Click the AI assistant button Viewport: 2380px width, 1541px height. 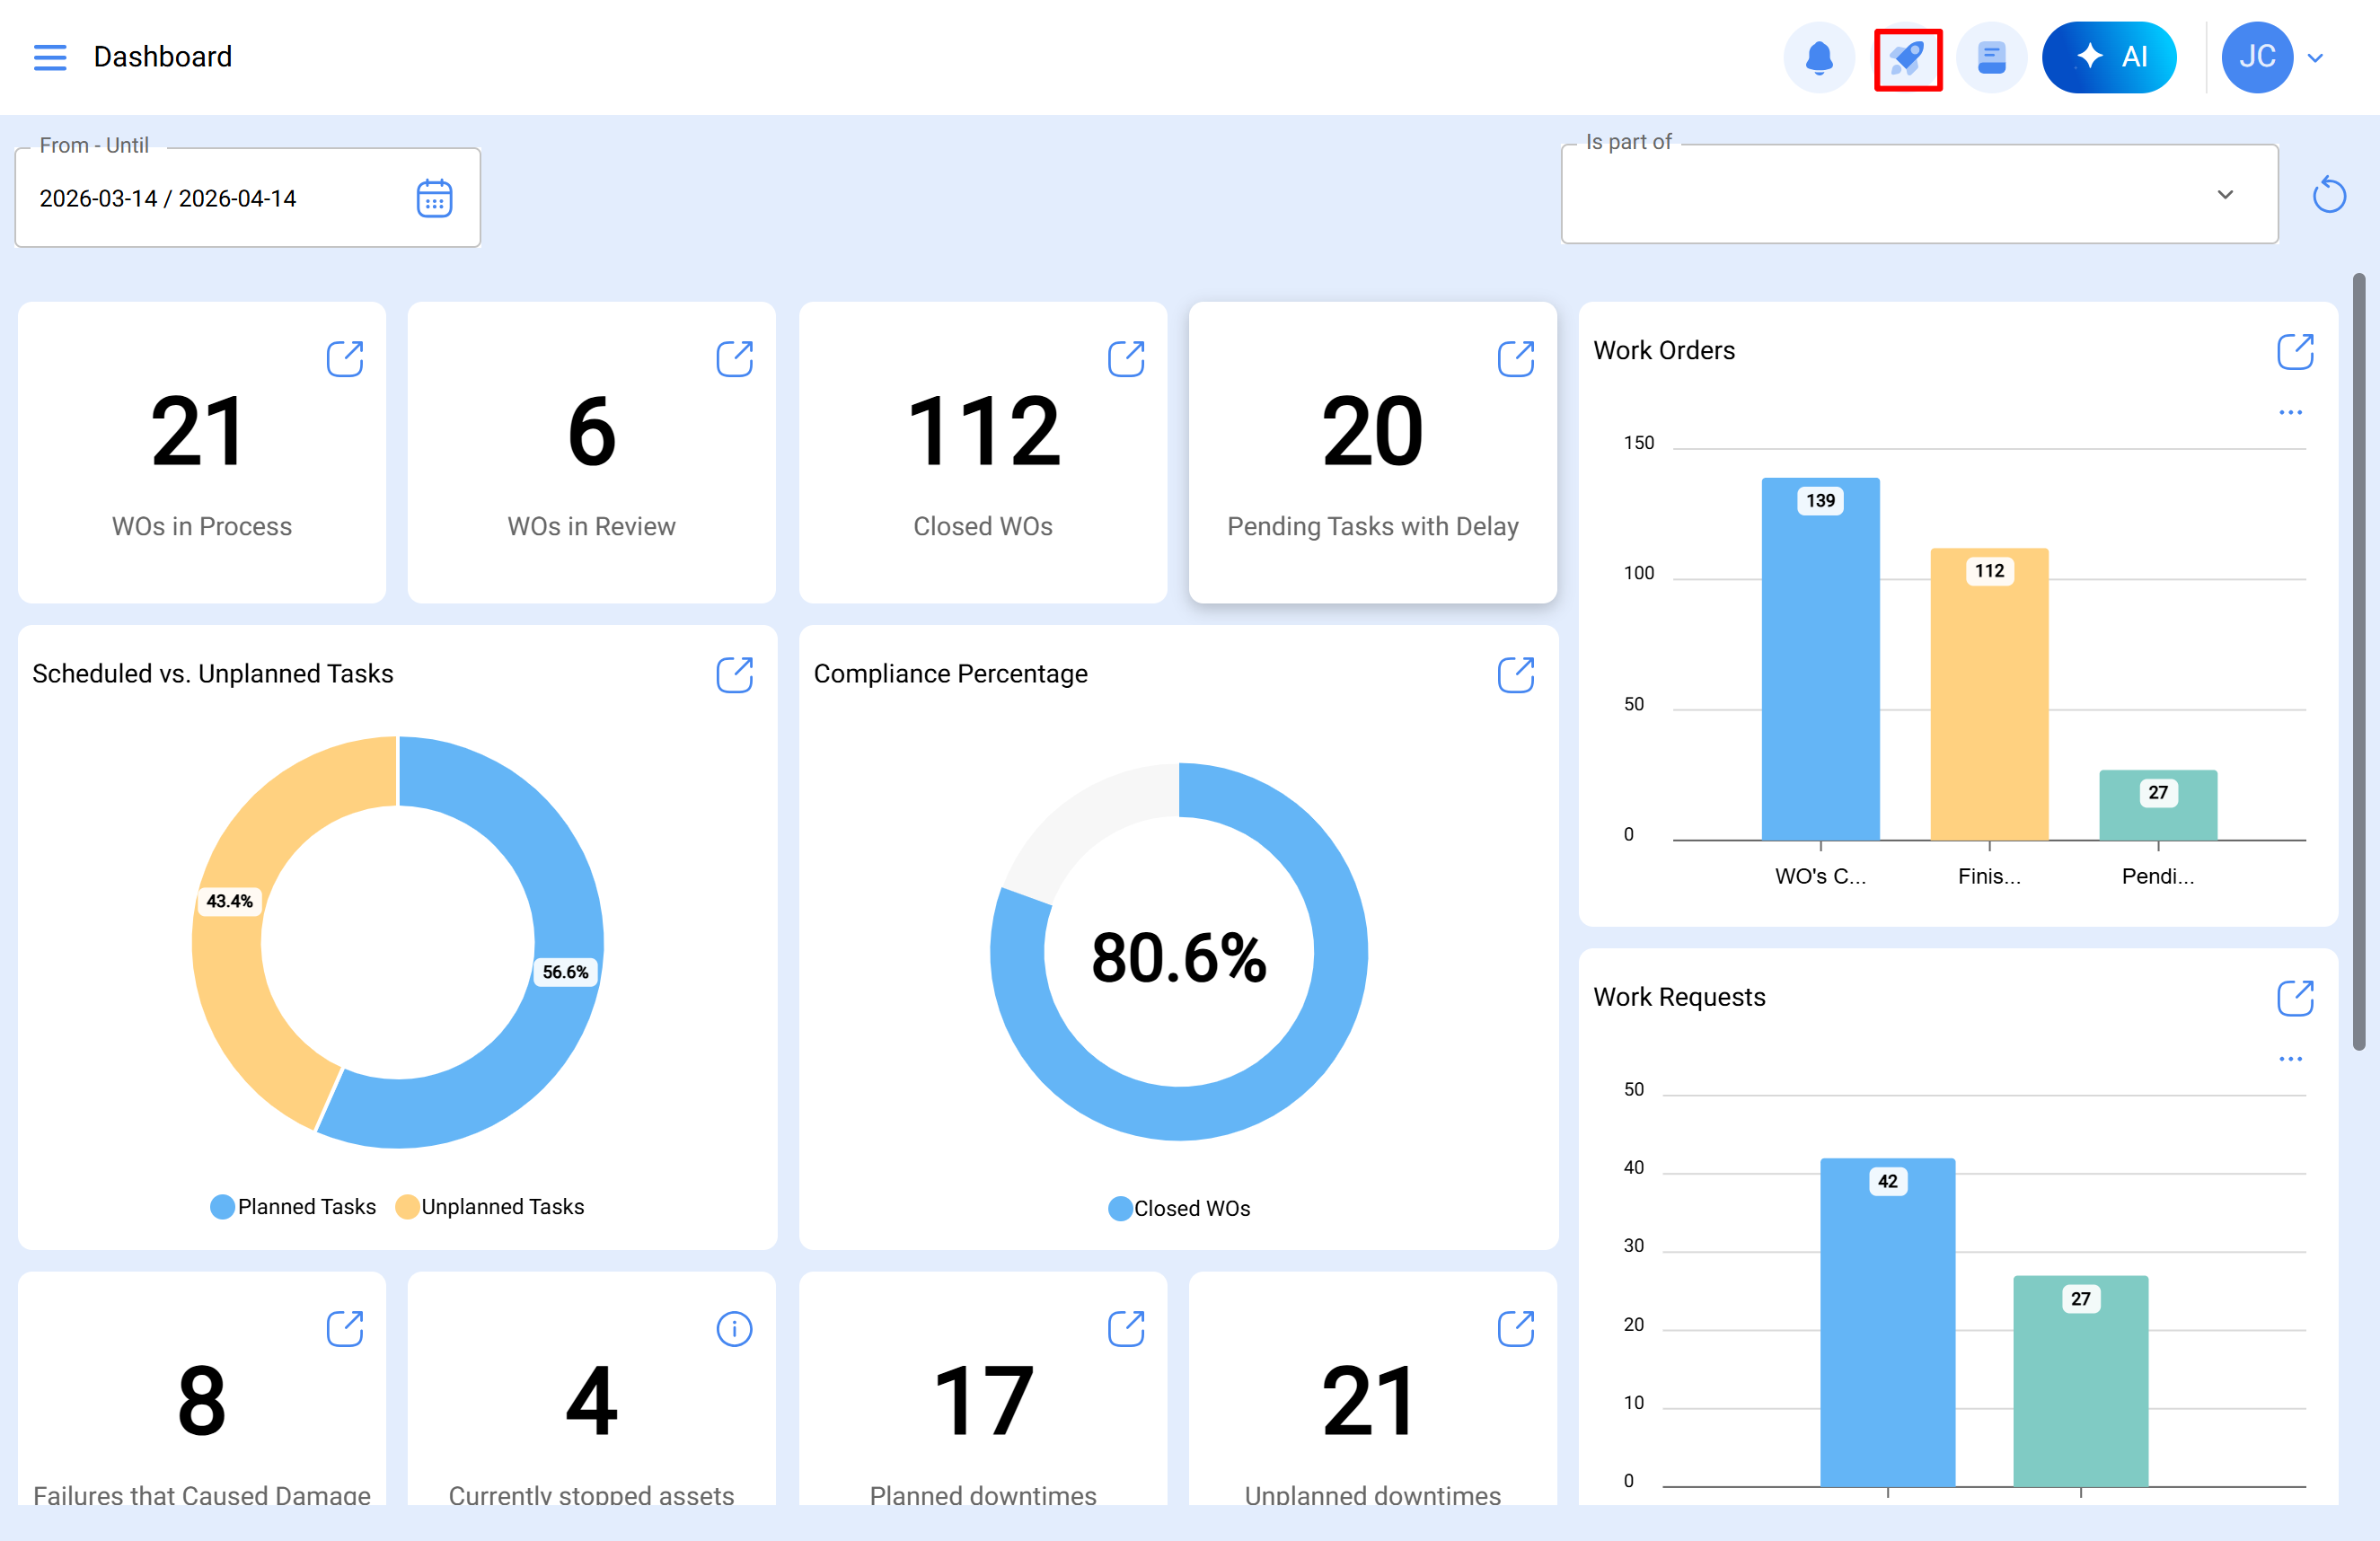[2109, 57]
